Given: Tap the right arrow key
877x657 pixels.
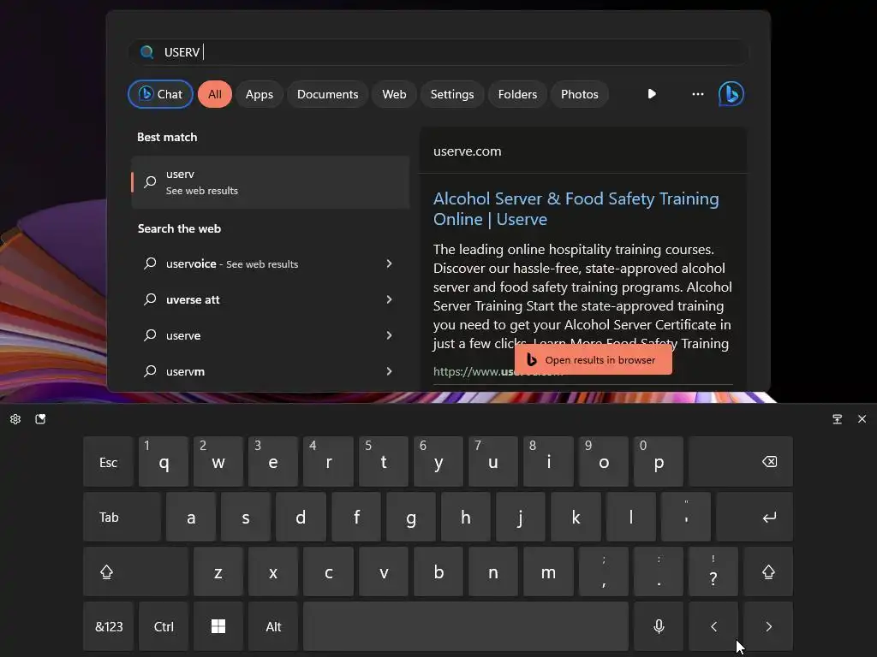Looking at the screenshot, I should pyautogui.click(x=768, y=626).
